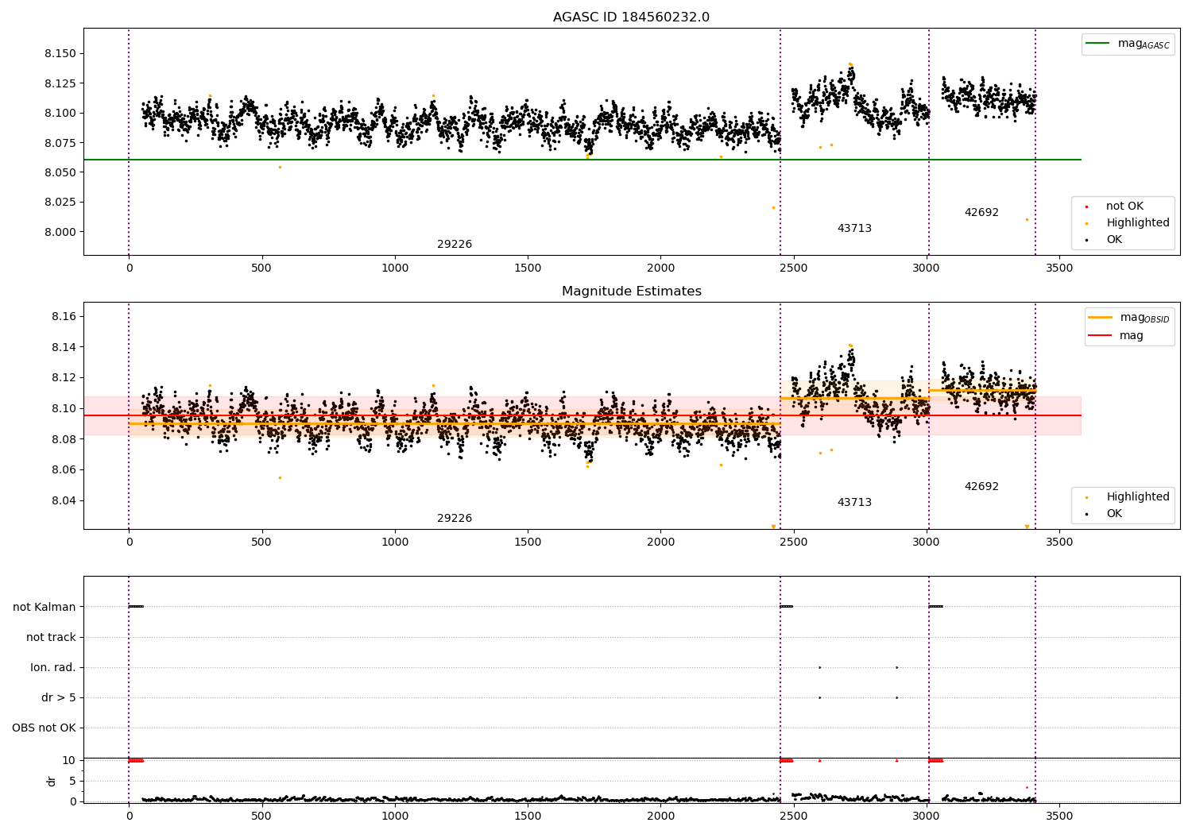Click the 'dr' axis label in bottom plot
Screen dimensions: 1192x834
point(52,781)
